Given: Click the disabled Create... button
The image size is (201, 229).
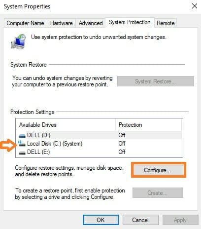Looking at the screenshot, I should 158,192.
